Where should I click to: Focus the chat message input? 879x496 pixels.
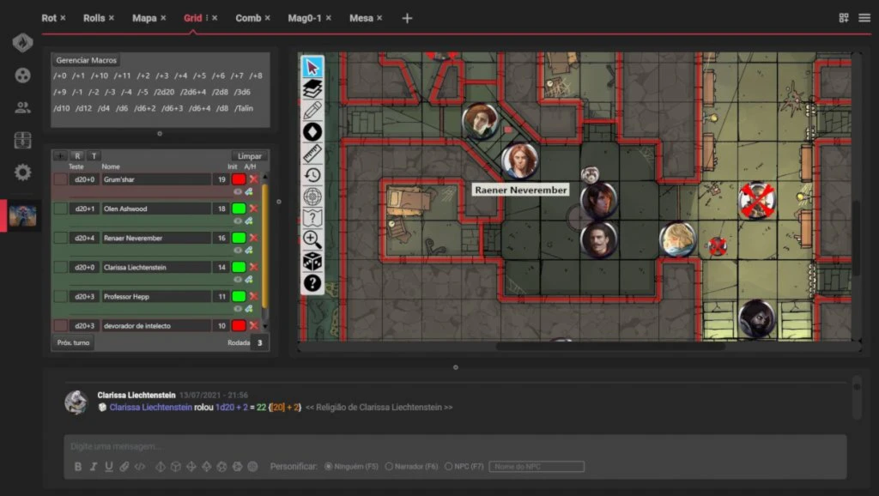click(455, 446)
